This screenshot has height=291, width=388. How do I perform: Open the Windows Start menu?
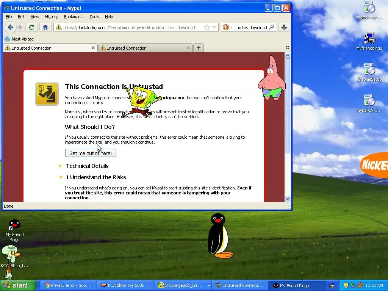[x=18, y=285]
